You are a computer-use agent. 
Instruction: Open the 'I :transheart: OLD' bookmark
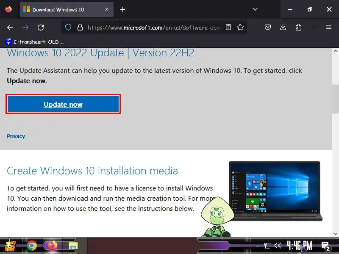click(x=35, y=41)
